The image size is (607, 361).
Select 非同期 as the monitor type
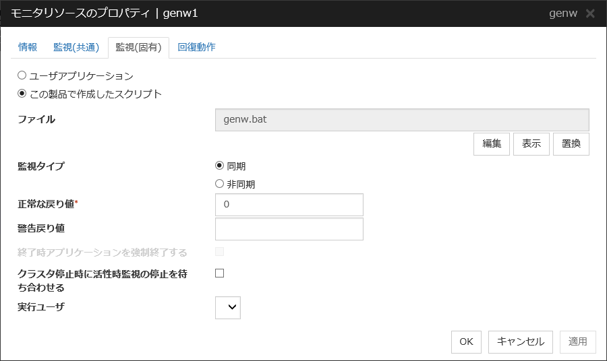(219, 184)
